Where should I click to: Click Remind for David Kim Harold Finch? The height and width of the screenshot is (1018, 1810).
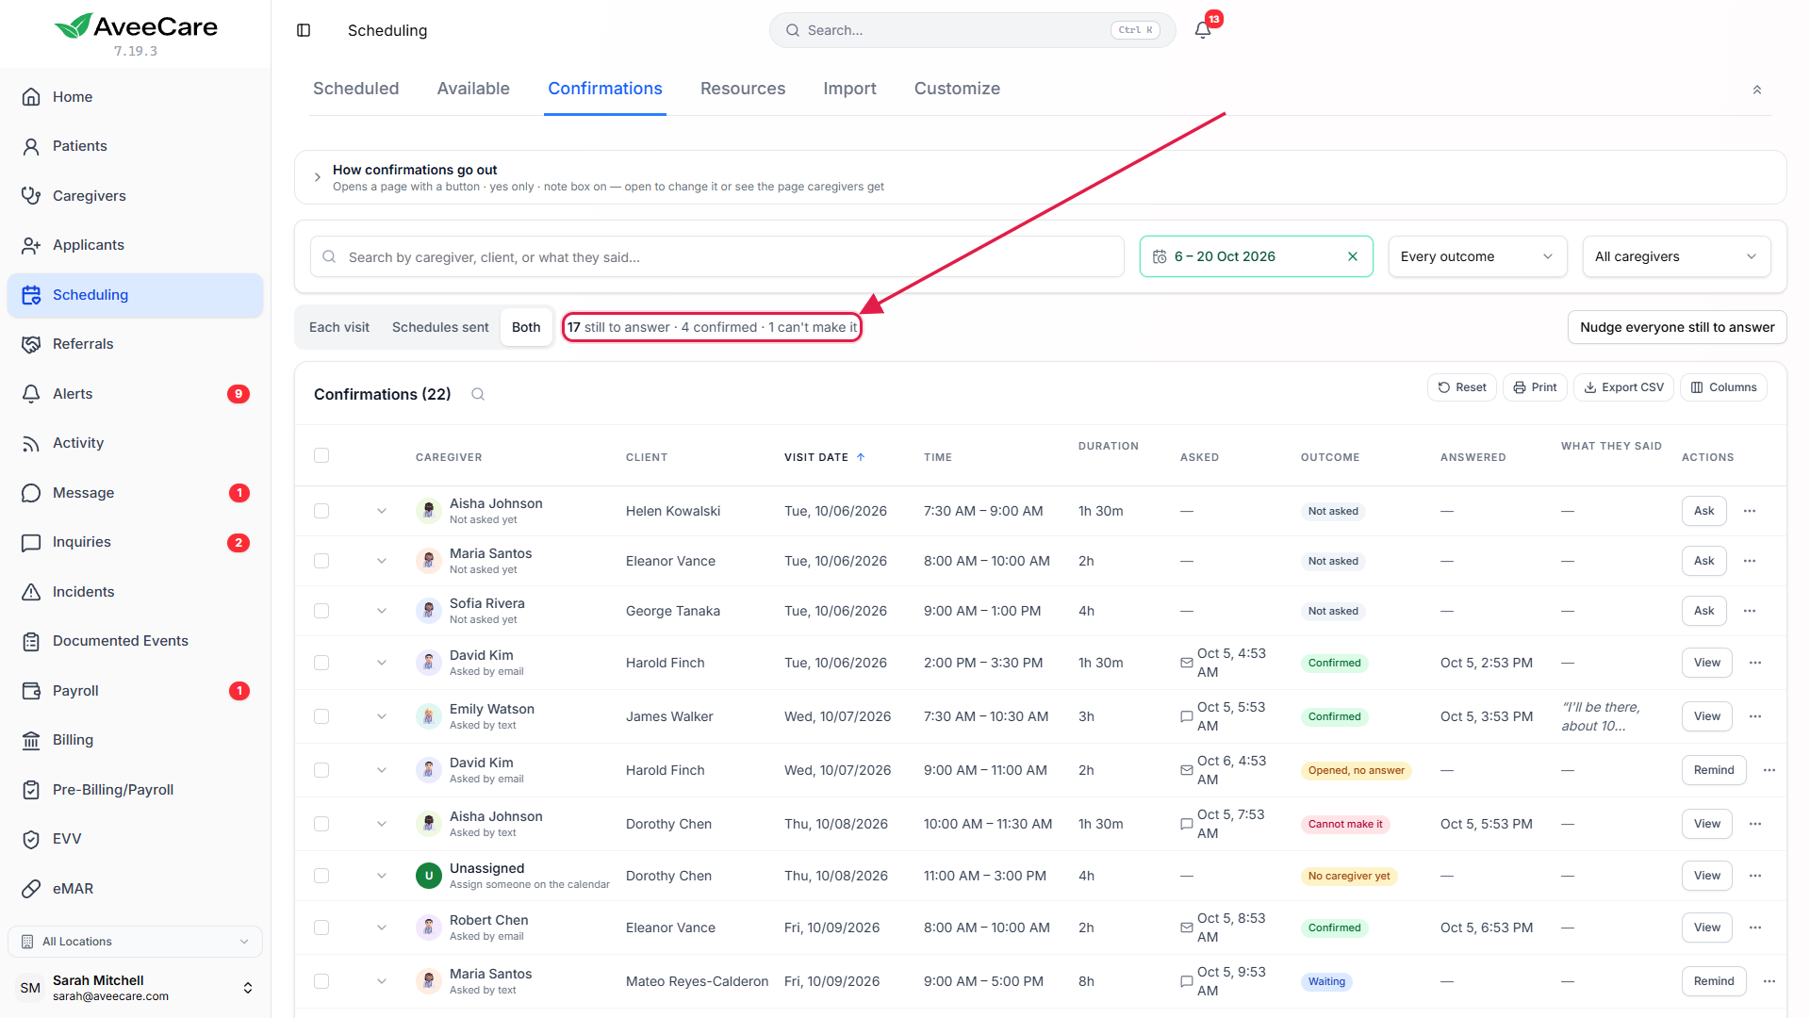(x=1713, y=770)
